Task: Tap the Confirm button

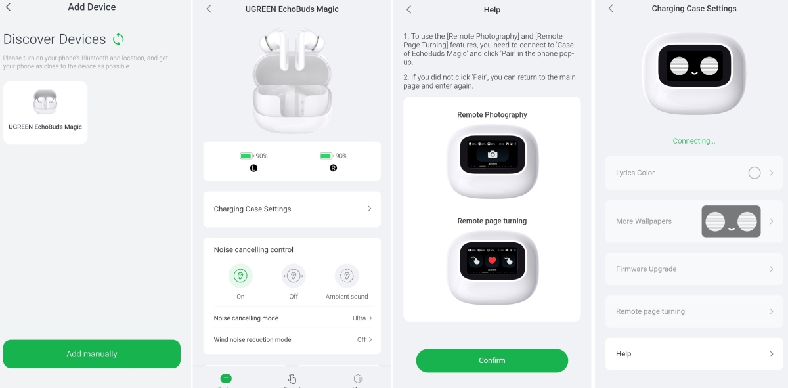Action: pos(492,360)
